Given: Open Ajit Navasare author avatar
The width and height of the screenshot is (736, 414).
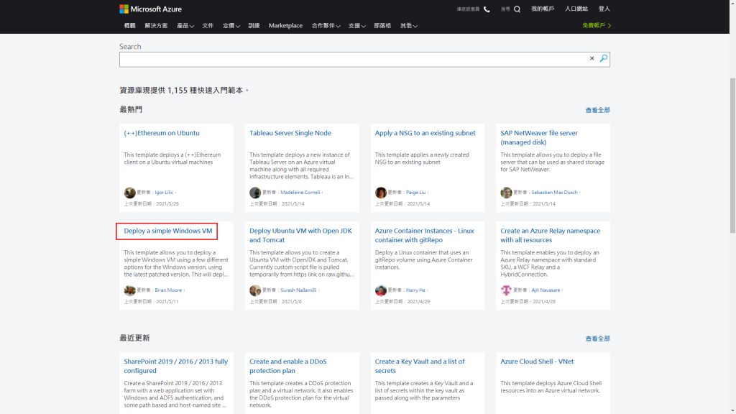Looking at the screenshot, I should click(506, 290).
